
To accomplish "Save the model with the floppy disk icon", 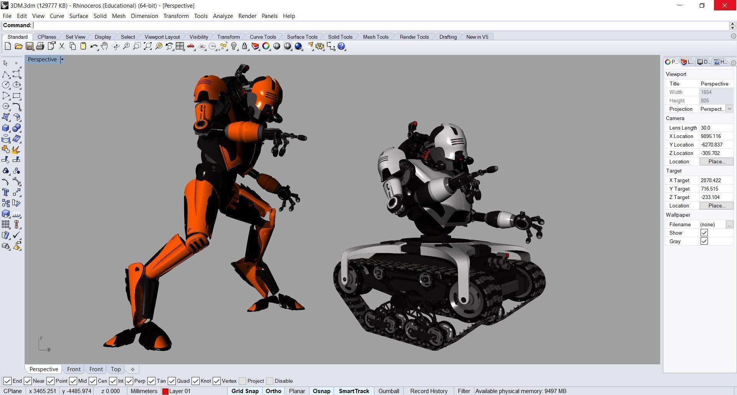I will pyautogui.click(x=29, y=46).
